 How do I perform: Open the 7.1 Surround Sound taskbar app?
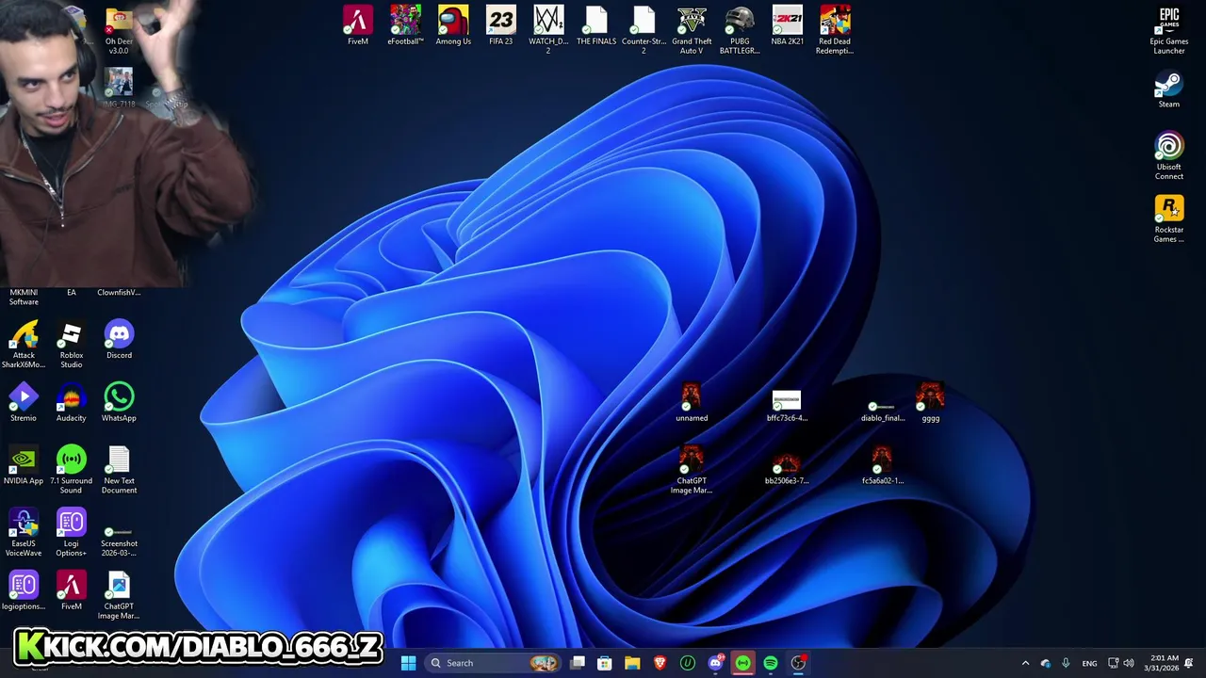click(x=742, y=663)
